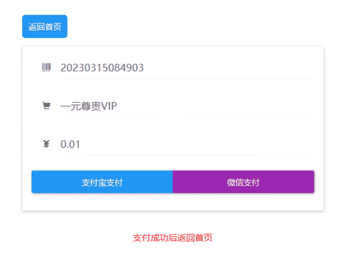Select the order number 20230315084903 text

102,68
